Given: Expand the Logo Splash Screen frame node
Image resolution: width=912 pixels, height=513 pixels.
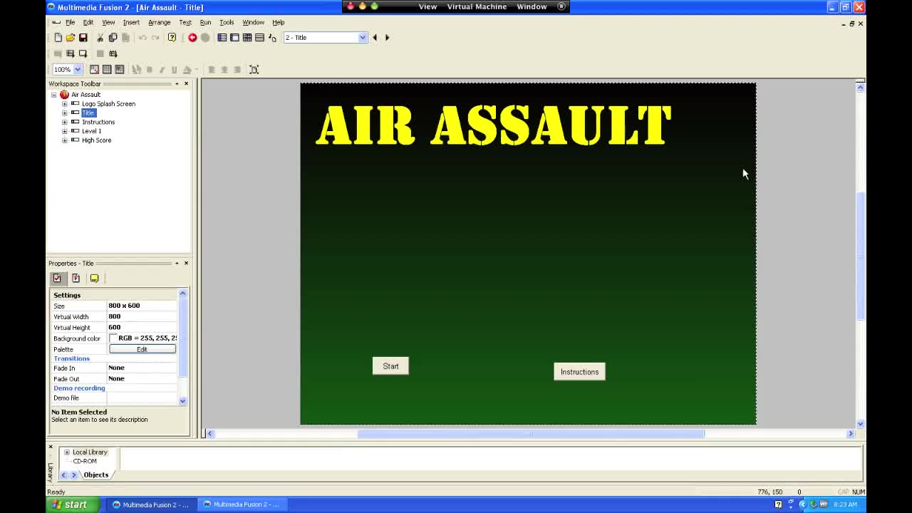Looking at the screenshot, I should click(x=65, y=104).
